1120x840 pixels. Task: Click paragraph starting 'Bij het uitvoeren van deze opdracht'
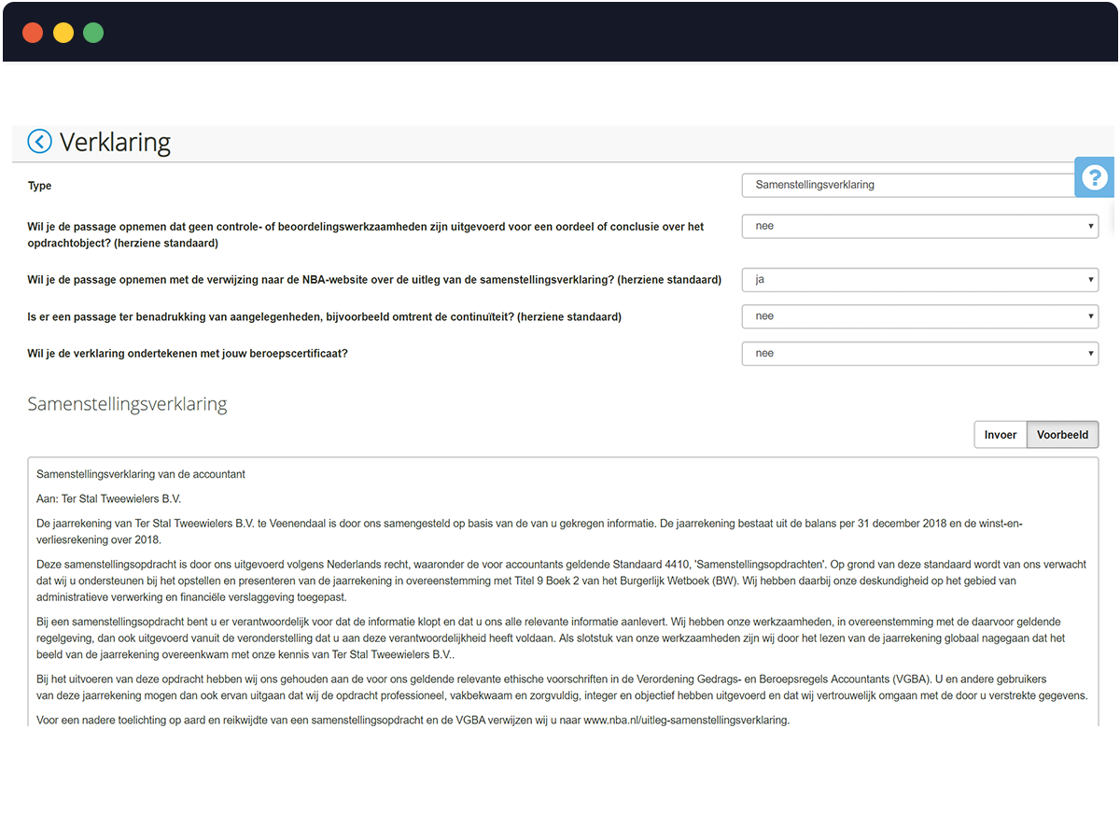(562, 687)
